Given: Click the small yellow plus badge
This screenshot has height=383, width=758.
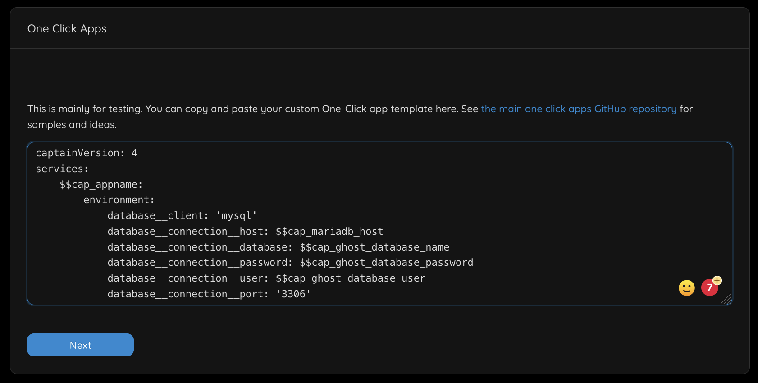Looking at the screenshot, I should point(717,280).
